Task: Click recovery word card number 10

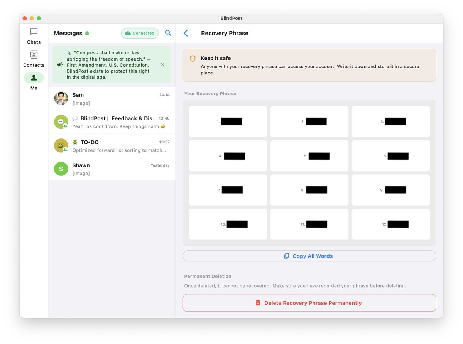Action: pos(228,224)
